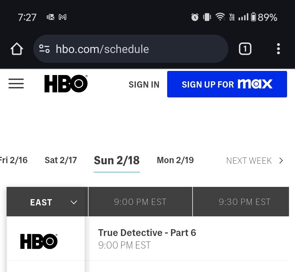Open the hamburger navigation menu
This screenshot has height=272, width=295.
(x=16, y=84)
